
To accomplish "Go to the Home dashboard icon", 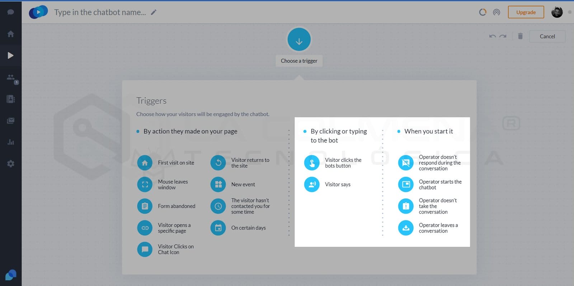I will tap(11, 34).
